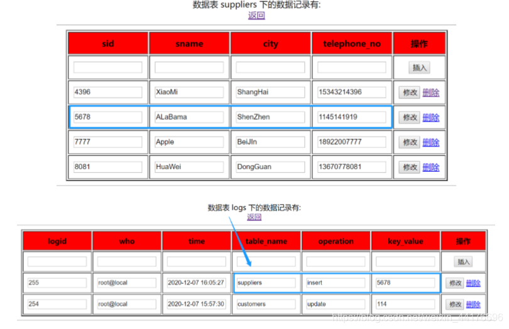Click the city column header
Image resolution: width=509 pixels, height=329 pixels.
coord(270,43)
